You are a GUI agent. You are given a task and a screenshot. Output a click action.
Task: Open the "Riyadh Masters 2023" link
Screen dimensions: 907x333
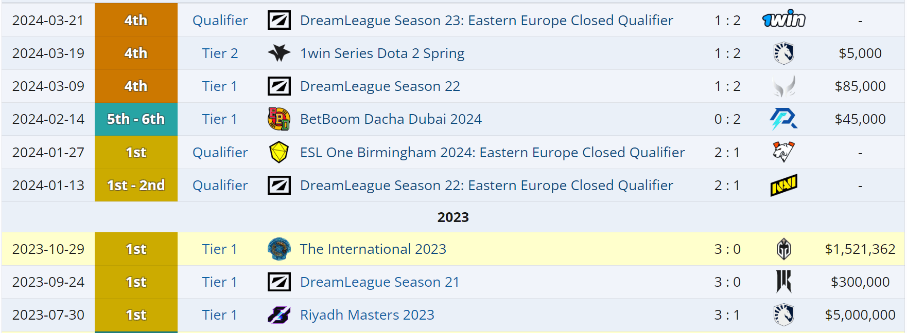pos(367,314)
